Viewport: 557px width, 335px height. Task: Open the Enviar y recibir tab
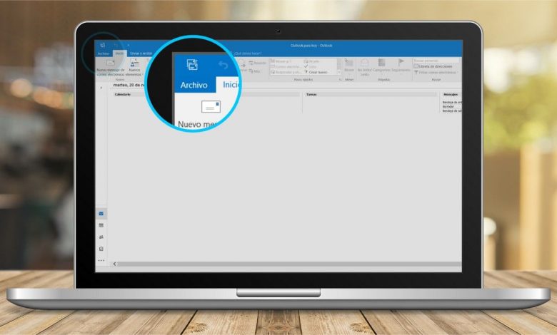point(141,53)
